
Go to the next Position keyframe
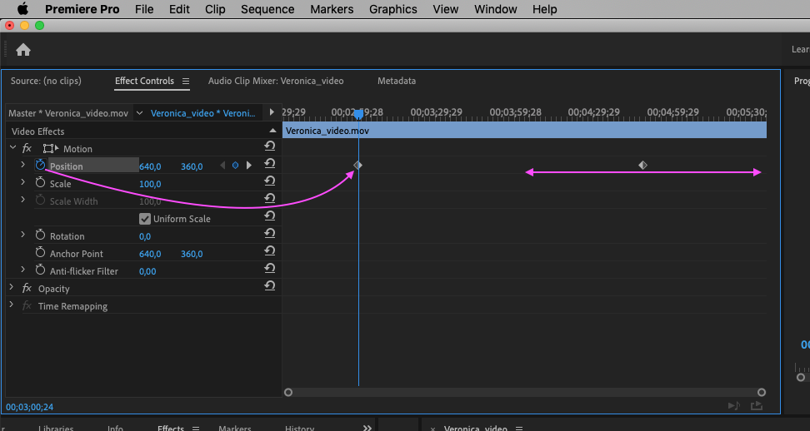[248, 166]
